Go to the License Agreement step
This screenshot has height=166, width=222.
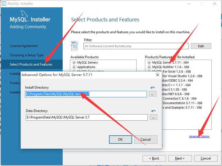coord(24,46)
